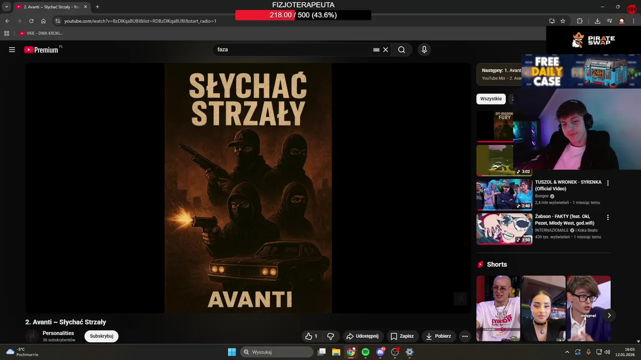
Task: Clear the search text with the X icon
Action: click(386, 49)
